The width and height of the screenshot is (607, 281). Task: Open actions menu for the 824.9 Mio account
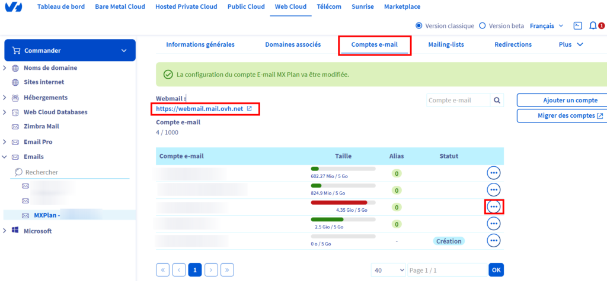[x=494, y=190]
